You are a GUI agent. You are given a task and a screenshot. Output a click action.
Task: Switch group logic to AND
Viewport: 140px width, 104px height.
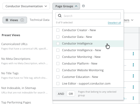pyautogui.click(x=61, y=94)
